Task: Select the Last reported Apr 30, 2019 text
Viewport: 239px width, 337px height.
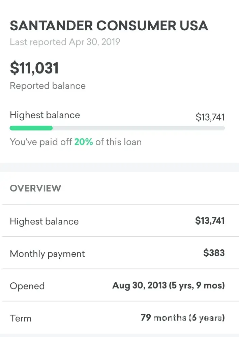Action: [65, 42]
